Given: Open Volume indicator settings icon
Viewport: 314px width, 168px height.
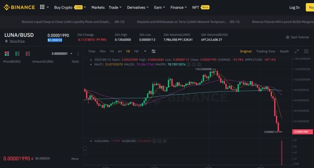Looking at the screenshot, I should [159, 141].
